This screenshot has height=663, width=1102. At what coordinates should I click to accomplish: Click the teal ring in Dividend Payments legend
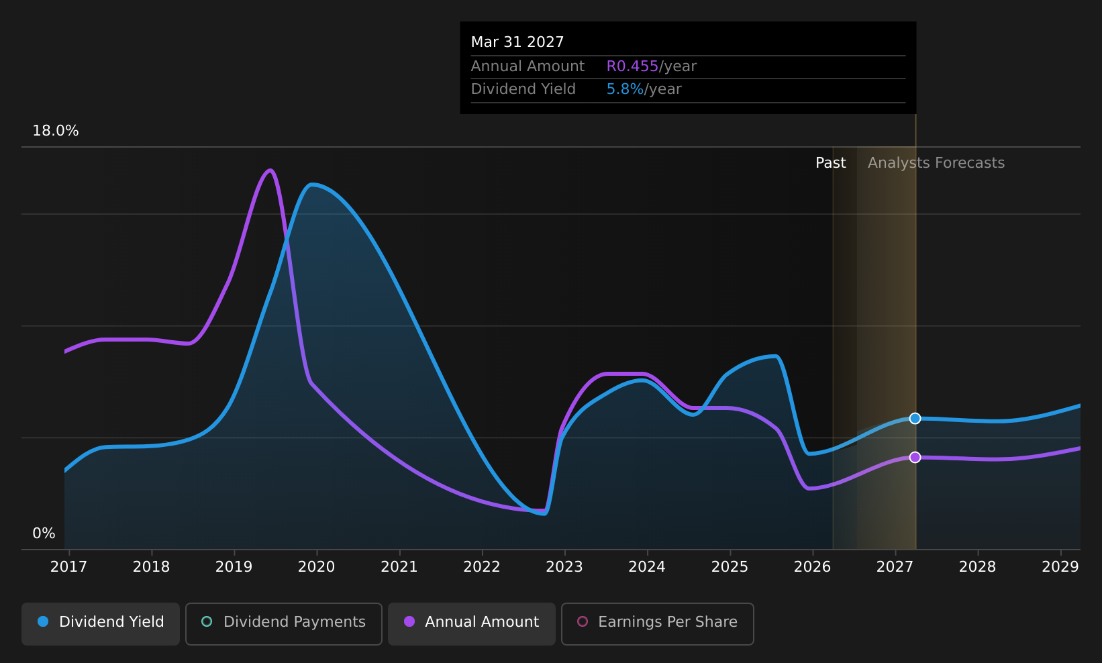tap(207, 621)
